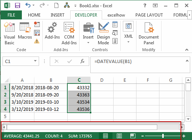Open Macro Security warning icon
This screenshot has width=192, height=140.
click(x=37, y=41)
